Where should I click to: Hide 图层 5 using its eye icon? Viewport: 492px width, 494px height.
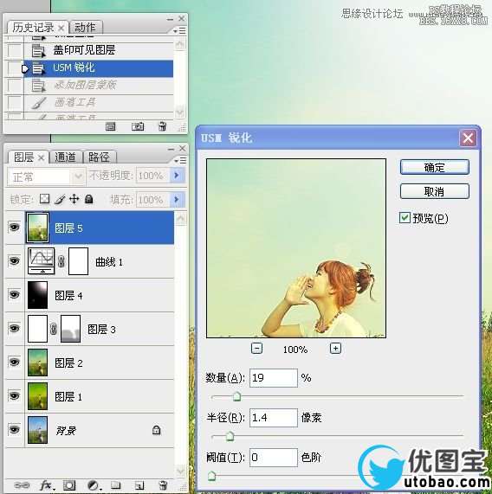pyautogui.click(x=14, y=227)
